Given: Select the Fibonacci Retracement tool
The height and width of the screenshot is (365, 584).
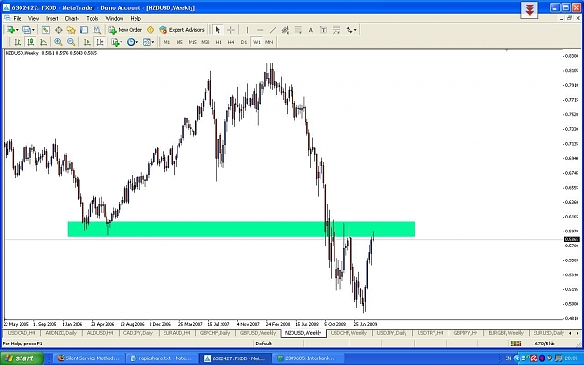Looking at the screenshot, I should 298,30.
